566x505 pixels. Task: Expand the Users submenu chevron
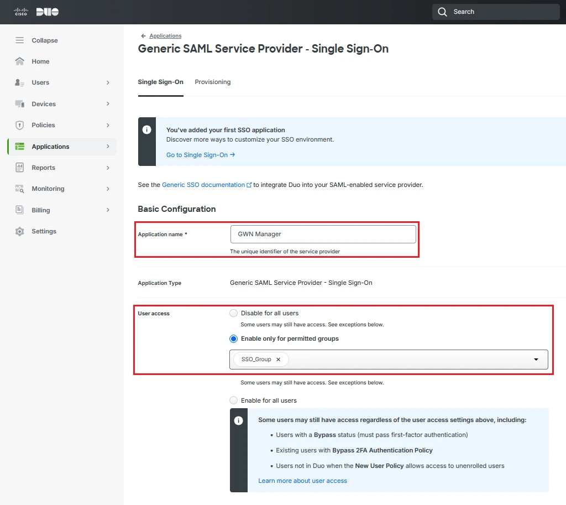(108, 83)
